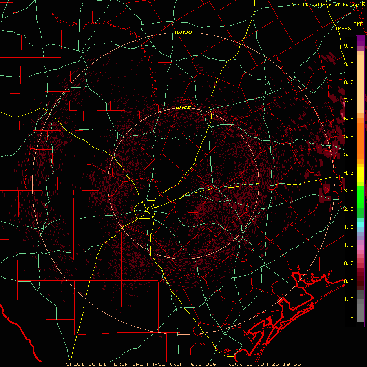Viewport: 367px width, 367px height.
Task: Click the "[PHAS]" unit label
Action: 345,29
